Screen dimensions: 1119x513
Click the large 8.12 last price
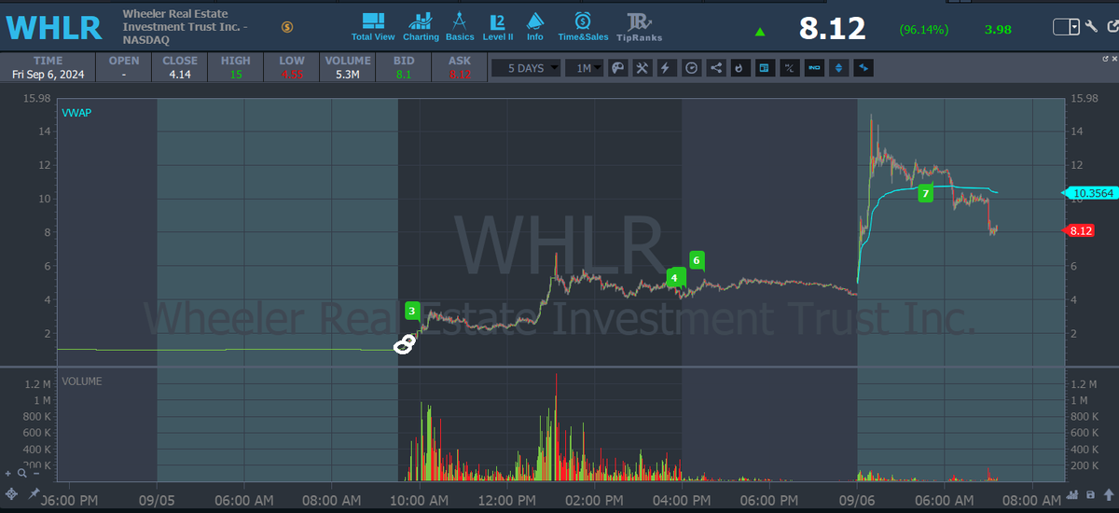pyautogui.click(x=833, y=28)
